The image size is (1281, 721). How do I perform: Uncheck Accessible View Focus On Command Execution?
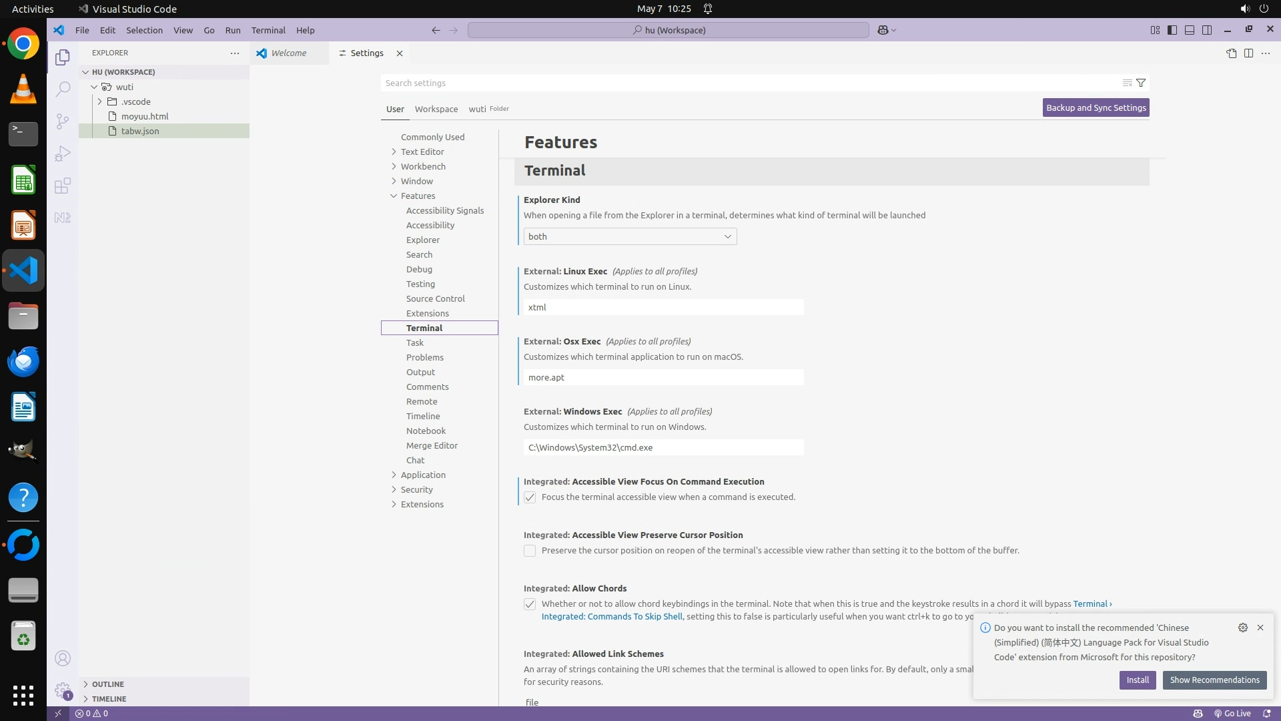point(530,497)
